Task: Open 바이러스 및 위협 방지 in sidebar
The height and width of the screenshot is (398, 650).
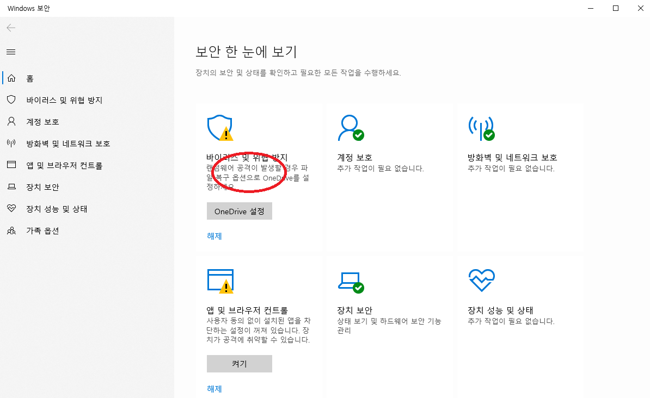Action: point(64,100)
